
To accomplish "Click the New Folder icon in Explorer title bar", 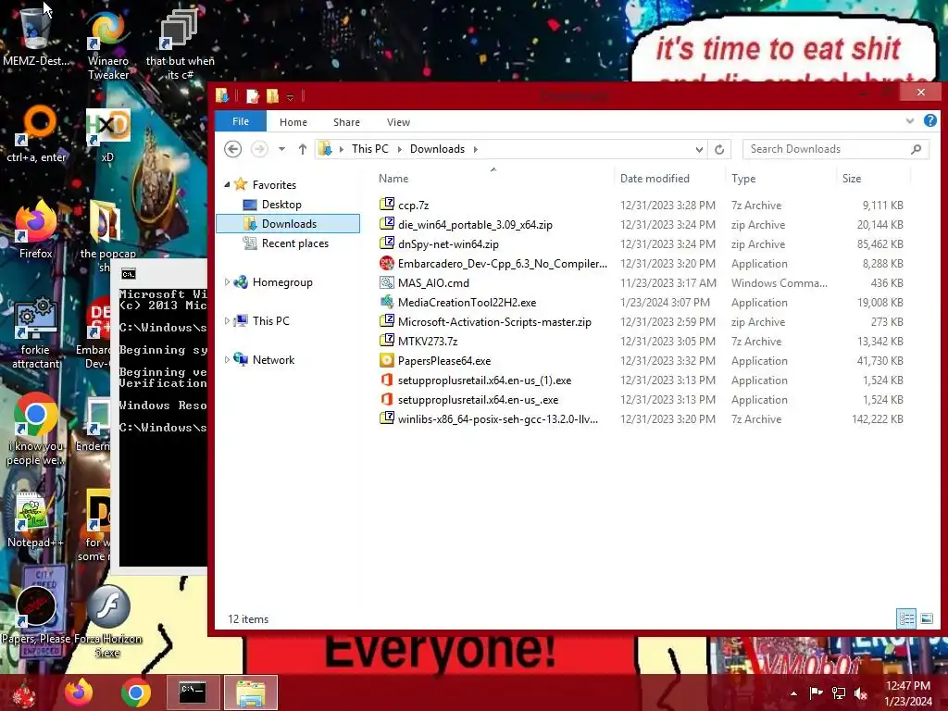I will [x=273, y=95].
